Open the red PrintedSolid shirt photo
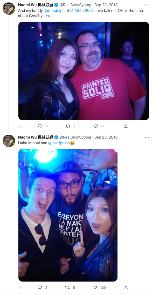153x294 pixels. click(84, 71)
